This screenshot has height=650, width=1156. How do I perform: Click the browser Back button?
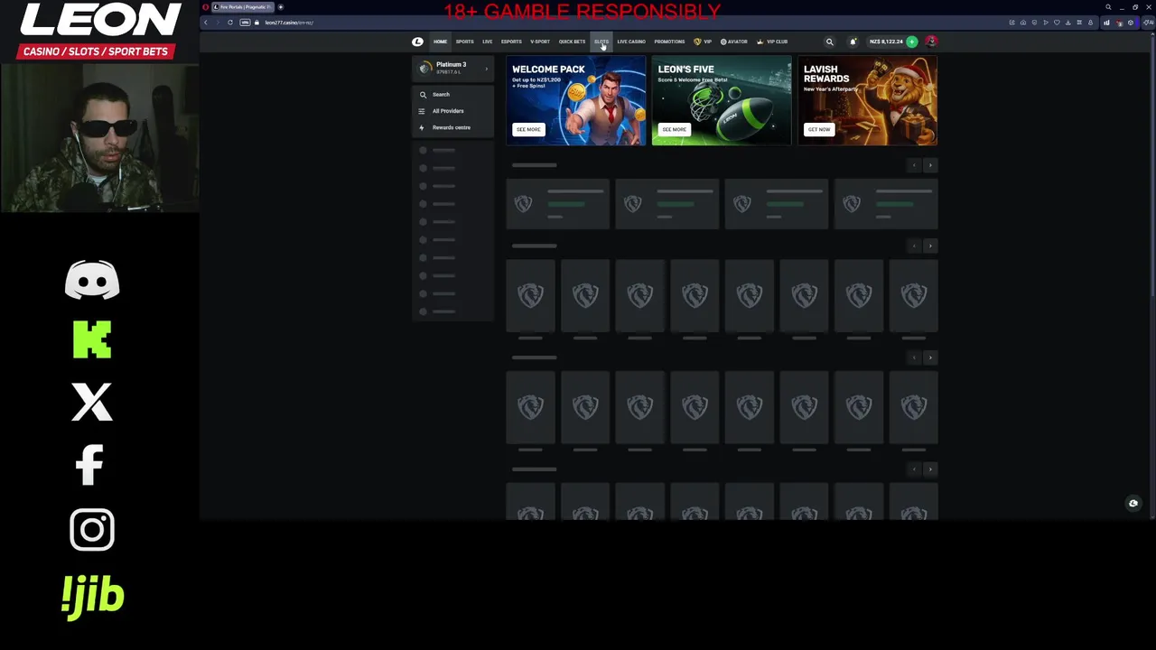click(x=206, y=23)
